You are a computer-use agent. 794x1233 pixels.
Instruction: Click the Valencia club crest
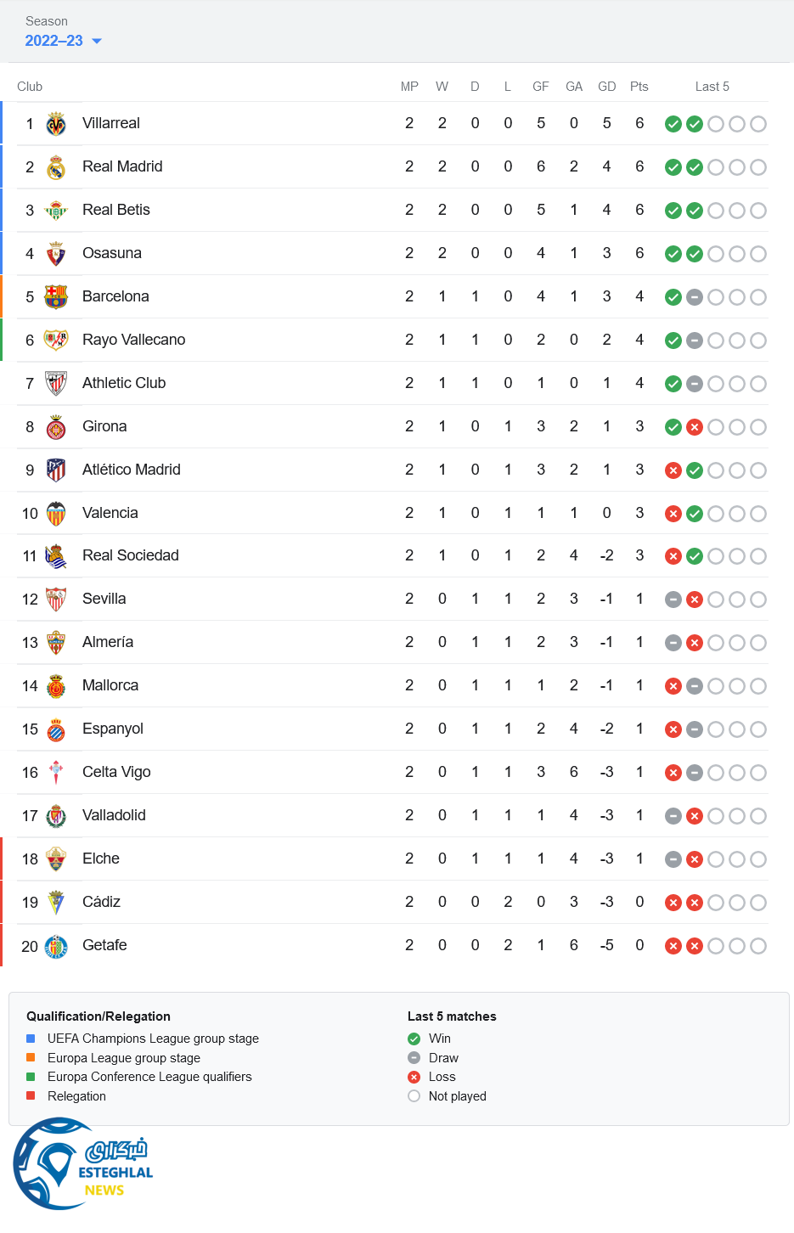pyautogui.click(x=56, y=513)
